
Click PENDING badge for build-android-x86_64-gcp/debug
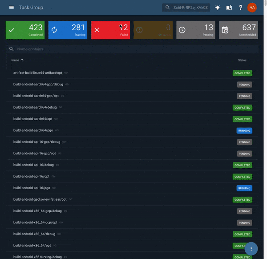pos(244,211)
